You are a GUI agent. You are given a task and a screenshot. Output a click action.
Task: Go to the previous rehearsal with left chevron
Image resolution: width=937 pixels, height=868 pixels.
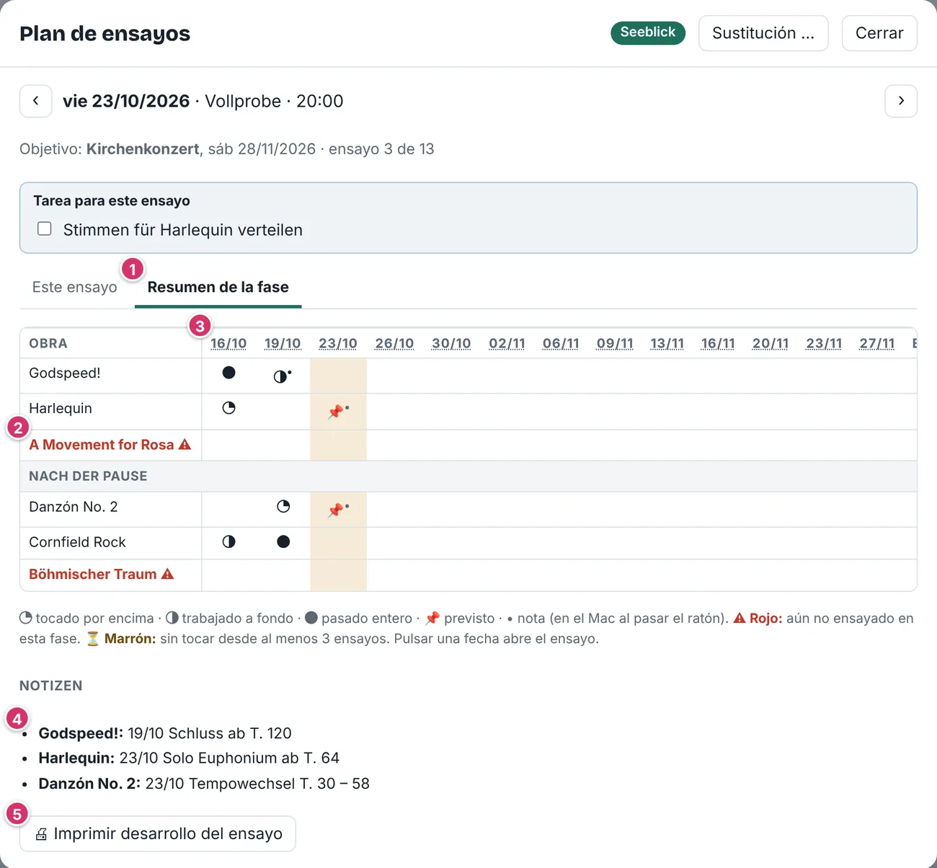click(35, 101)
